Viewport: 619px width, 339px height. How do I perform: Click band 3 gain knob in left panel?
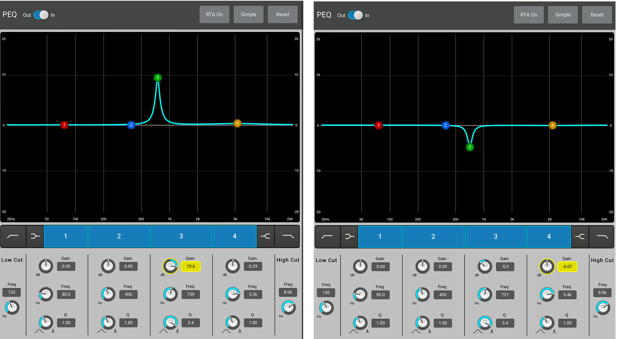tap(171, 266)
